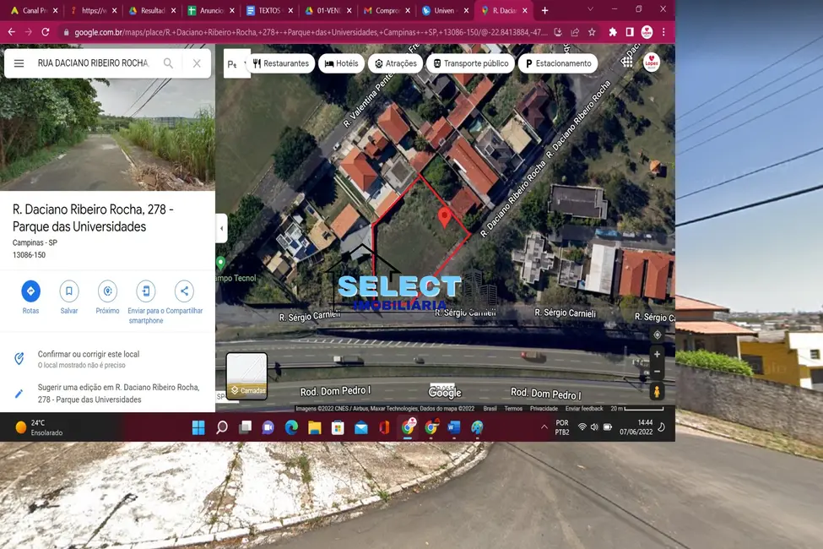The image size is (823, 549).
Task: Share the location with Compartilhar
Action: click(x=184, y=298)
